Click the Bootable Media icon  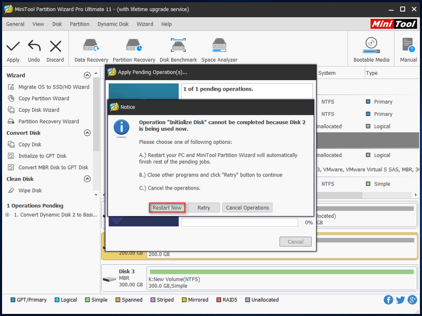[x=371, y=45]
